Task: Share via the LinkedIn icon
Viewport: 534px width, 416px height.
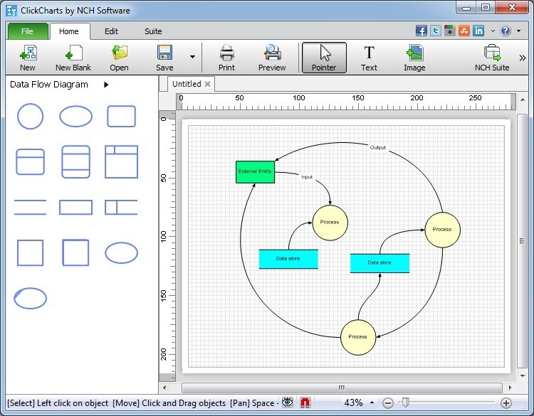Action: [478, 31]
